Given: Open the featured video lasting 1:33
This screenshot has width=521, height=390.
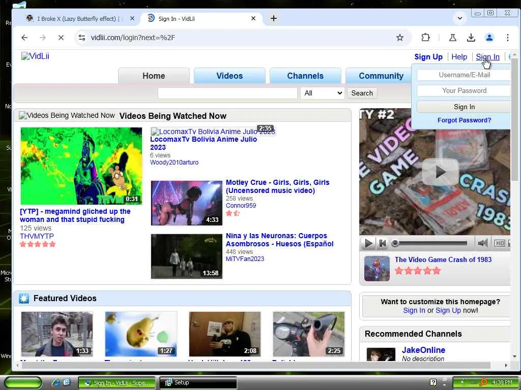Looking at the screenshot, I should click(x=57, y=334).
